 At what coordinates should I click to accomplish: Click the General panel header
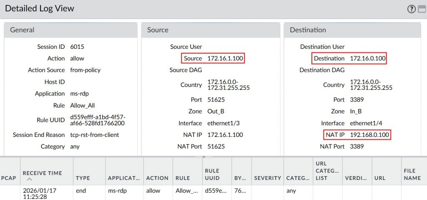70,30
